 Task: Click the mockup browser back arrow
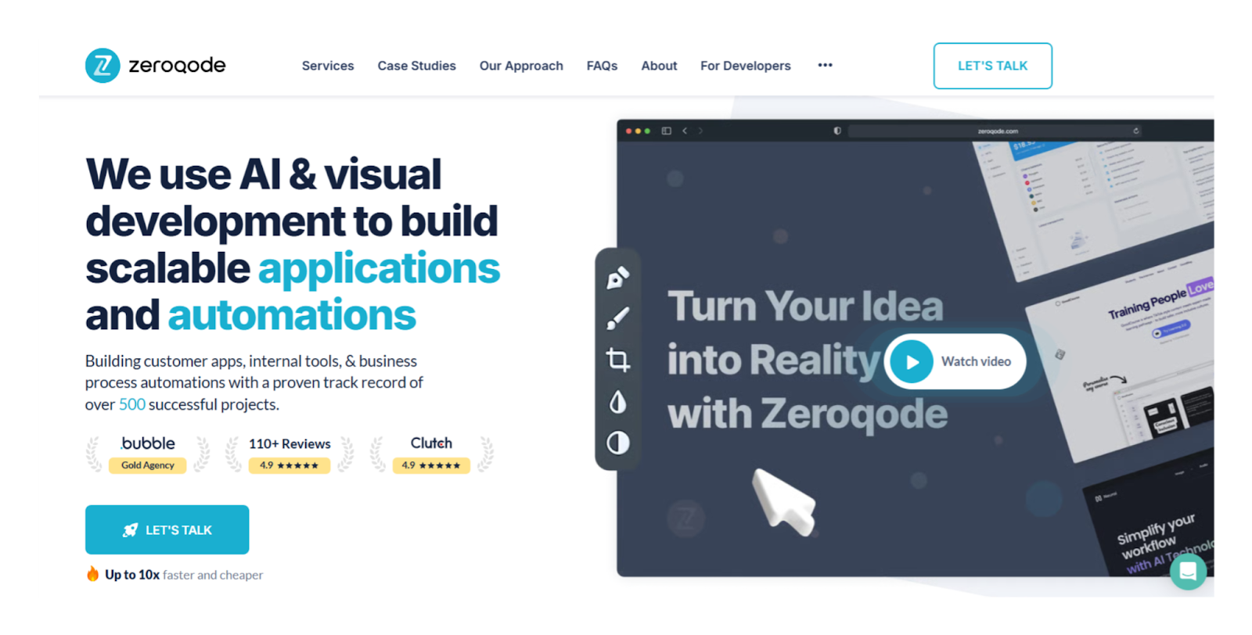(685, 131)
